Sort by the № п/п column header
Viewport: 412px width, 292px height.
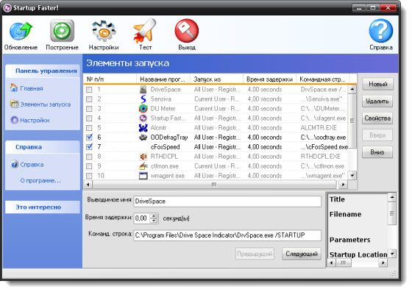[x=110, y=79]
